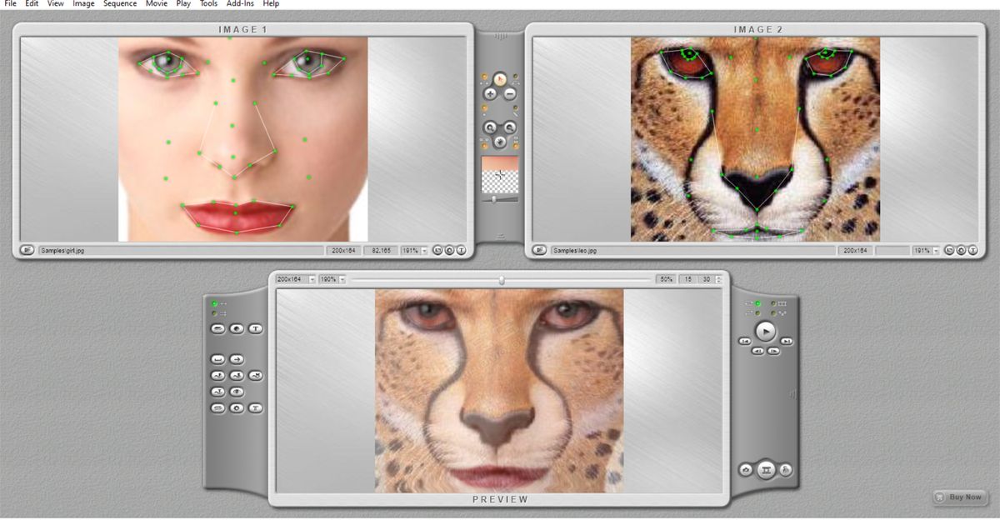1000x525 pixels.
Task: Jump to the first frame of preview
Action: pyautogui.click(x=743, y=342)
